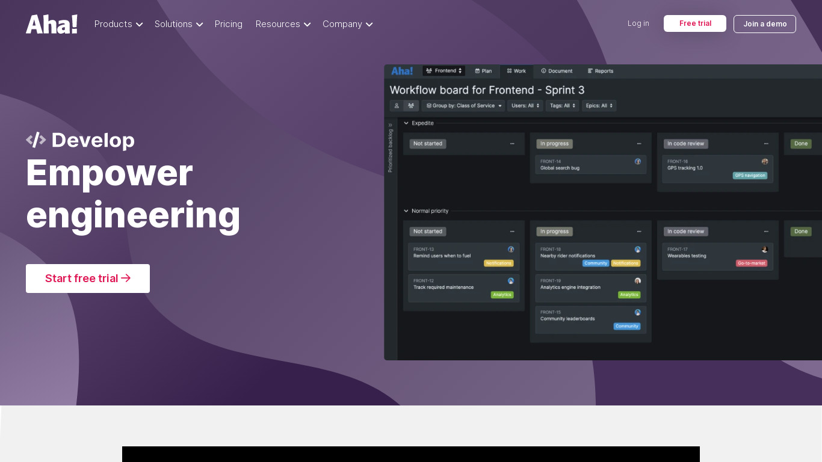Expand the Prioritized backlog sidebar arrows

[x=391, y=125]
